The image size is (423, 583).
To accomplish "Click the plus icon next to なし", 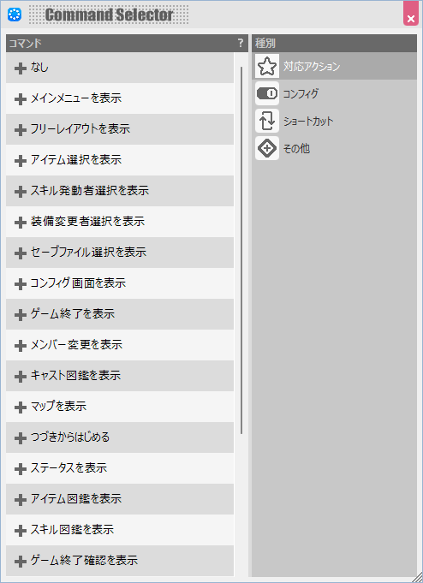I will coord(20,68).
